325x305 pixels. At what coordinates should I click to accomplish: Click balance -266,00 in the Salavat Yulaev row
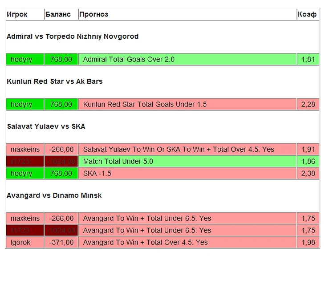[x=61, y=149]
